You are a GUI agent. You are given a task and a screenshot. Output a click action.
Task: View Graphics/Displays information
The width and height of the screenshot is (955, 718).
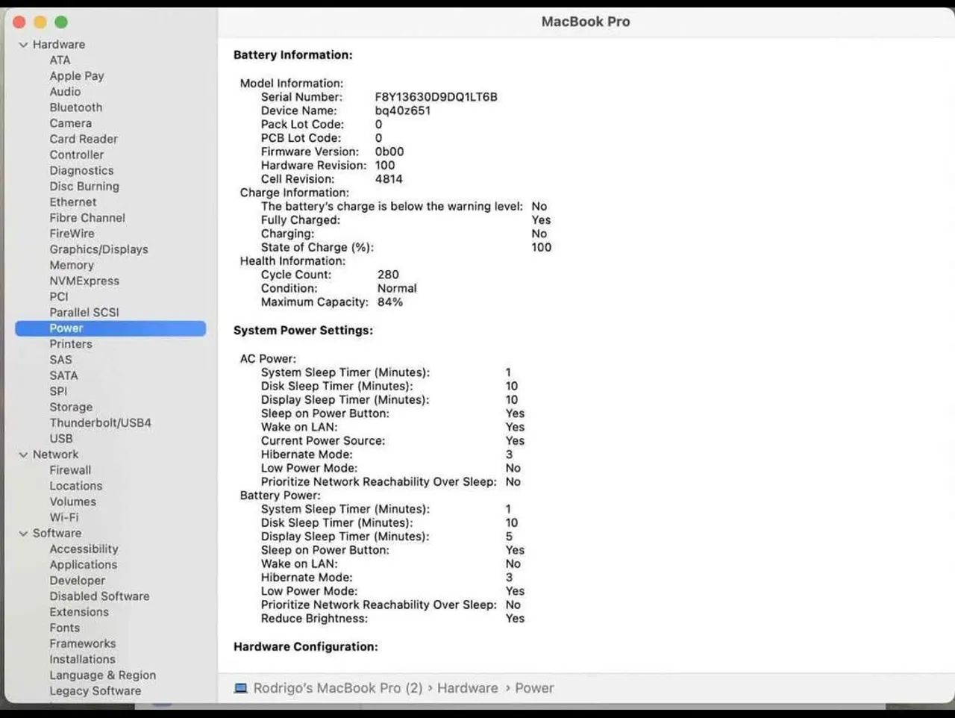pos(98,249)
